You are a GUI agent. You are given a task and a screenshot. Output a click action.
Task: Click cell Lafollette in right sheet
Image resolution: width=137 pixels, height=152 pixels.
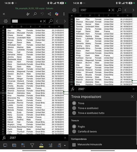tap(90, 39)
